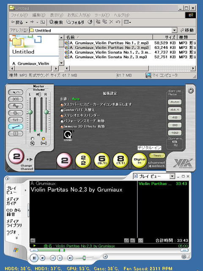Viewport: 203px width, 271px height.
Task: Click the icon in Media Player's bottom-right corner
Action: [184, 257]
